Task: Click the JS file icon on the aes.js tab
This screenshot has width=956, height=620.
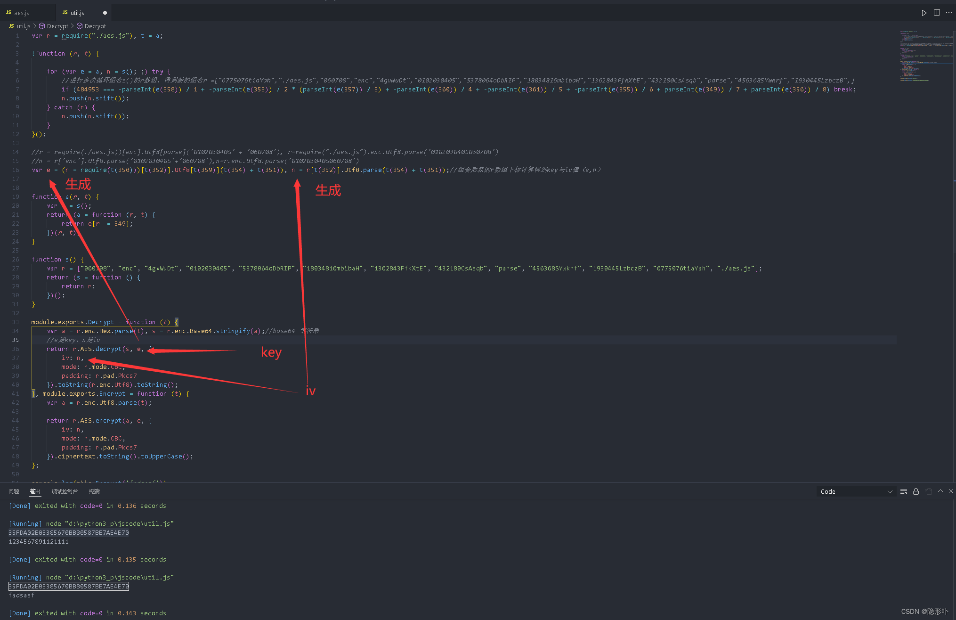Action: [x=8, y=13]
